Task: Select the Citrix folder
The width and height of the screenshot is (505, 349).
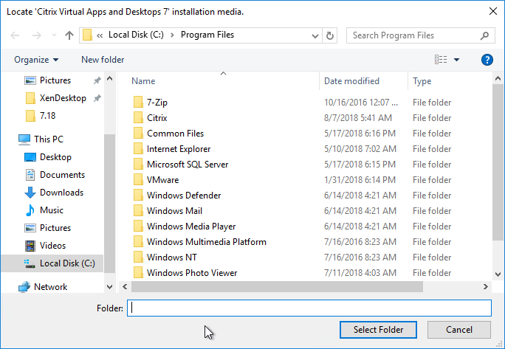Action: (157, 118)
